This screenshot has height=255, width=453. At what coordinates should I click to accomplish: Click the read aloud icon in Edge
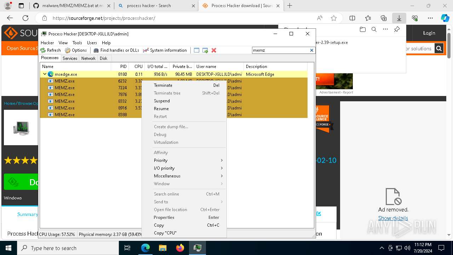(x=320, y=18)
